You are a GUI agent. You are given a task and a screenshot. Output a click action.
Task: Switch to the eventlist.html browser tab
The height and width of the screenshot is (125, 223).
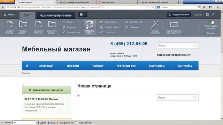tap(76, 2)
